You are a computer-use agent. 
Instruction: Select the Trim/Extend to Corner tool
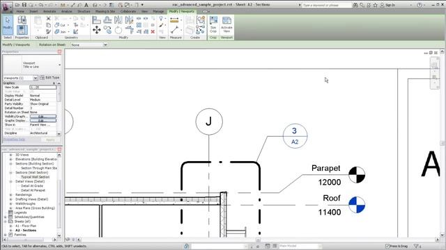pyautogui.click(x=129, y=30)
